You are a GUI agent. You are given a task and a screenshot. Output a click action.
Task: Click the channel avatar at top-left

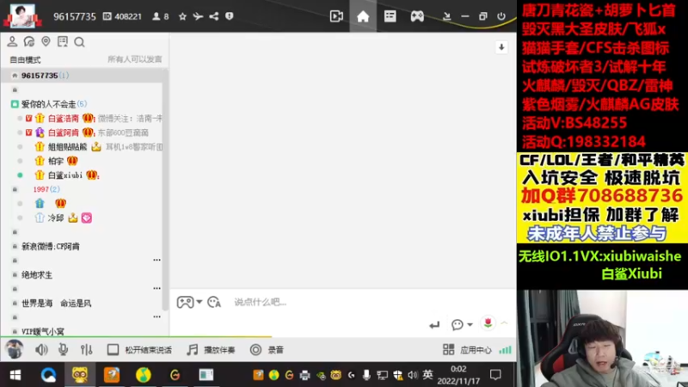point(22,15)
